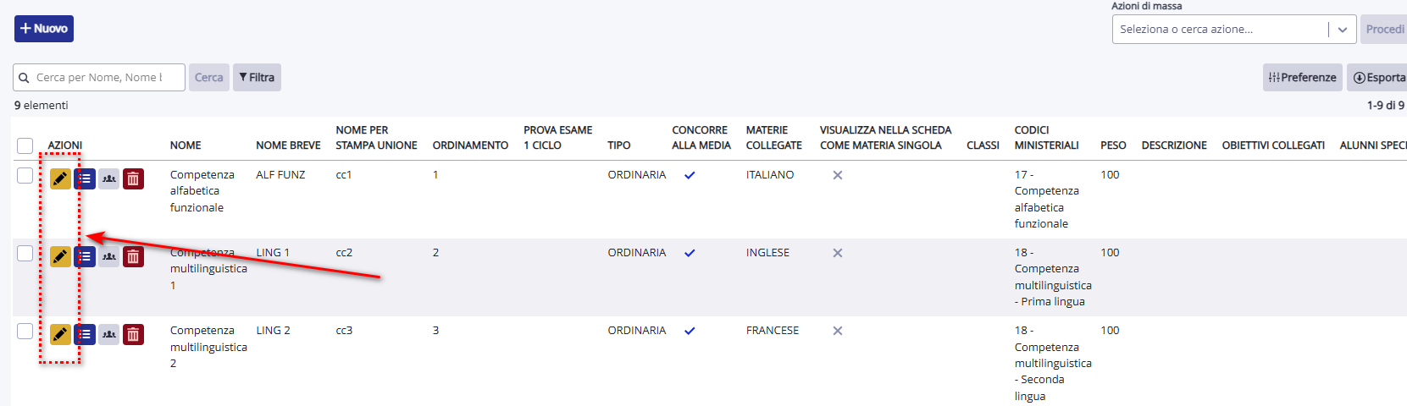Open list icon for ALF FUNZ row
The height and width of the screenshot is (406, 1407).
click(85, 178)
